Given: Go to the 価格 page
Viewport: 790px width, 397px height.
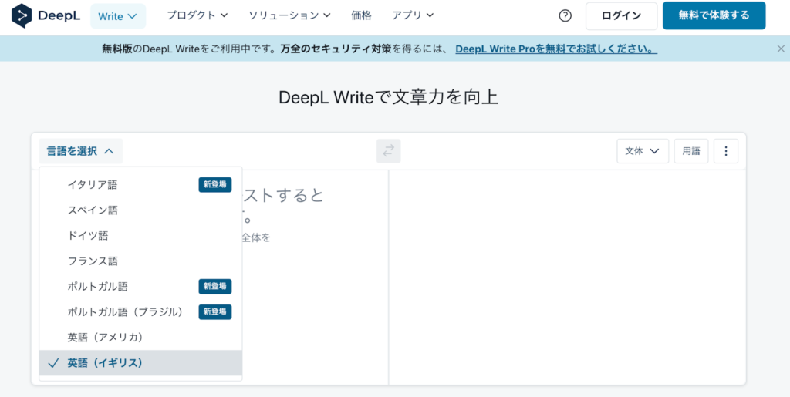Looking at the screenshot, I should (x=361, y=15).
